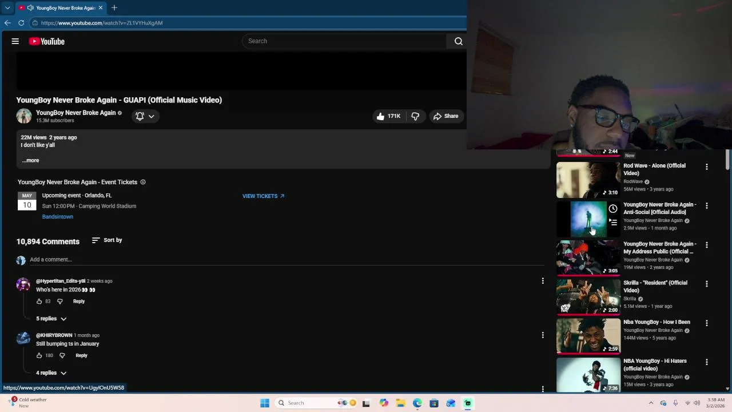Click the Add a comment field
The image size is (732, 412).
click(286, 260)
